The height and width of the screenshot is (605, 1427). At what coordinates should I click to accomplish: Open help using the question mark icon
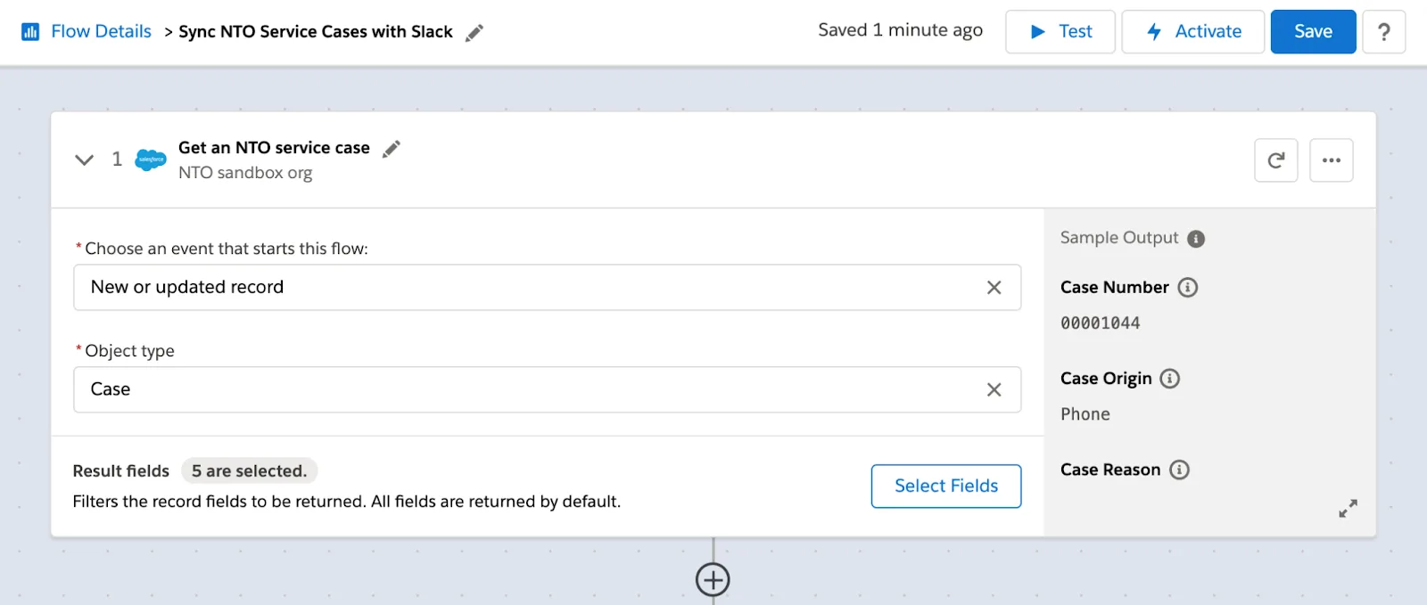point(1384,31)
